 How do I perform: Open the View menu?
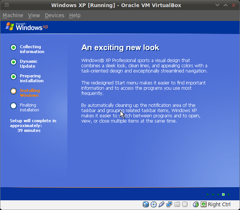click(34, 15)
